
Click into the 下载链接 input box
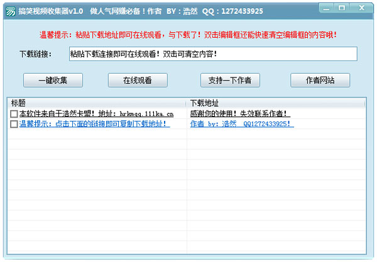tap(212, 54)
